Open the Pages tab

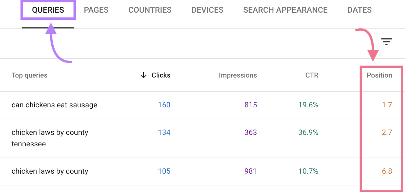point(96,10)
